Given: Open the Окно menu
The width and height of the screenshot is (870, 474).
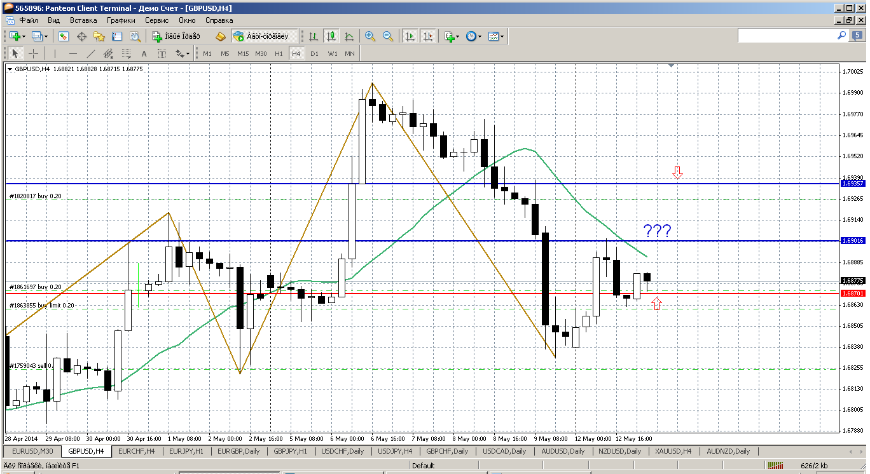Looking at the screenshot, I should coord(187,20).
